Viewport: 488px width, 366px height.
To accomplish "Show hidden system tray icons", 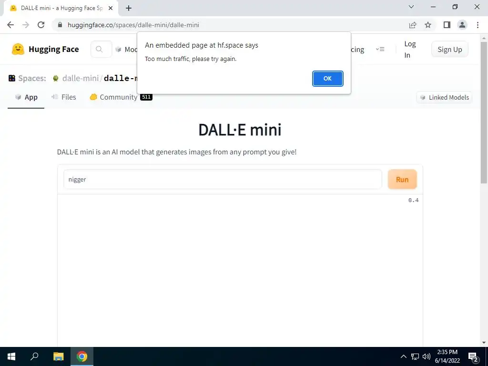I will (403, 356).
